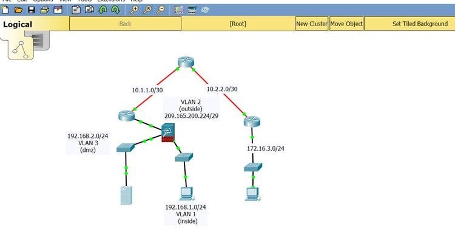This screenshot has width=455, height=246.
Task: Select the top central router
Action: [x=186, y=62]
